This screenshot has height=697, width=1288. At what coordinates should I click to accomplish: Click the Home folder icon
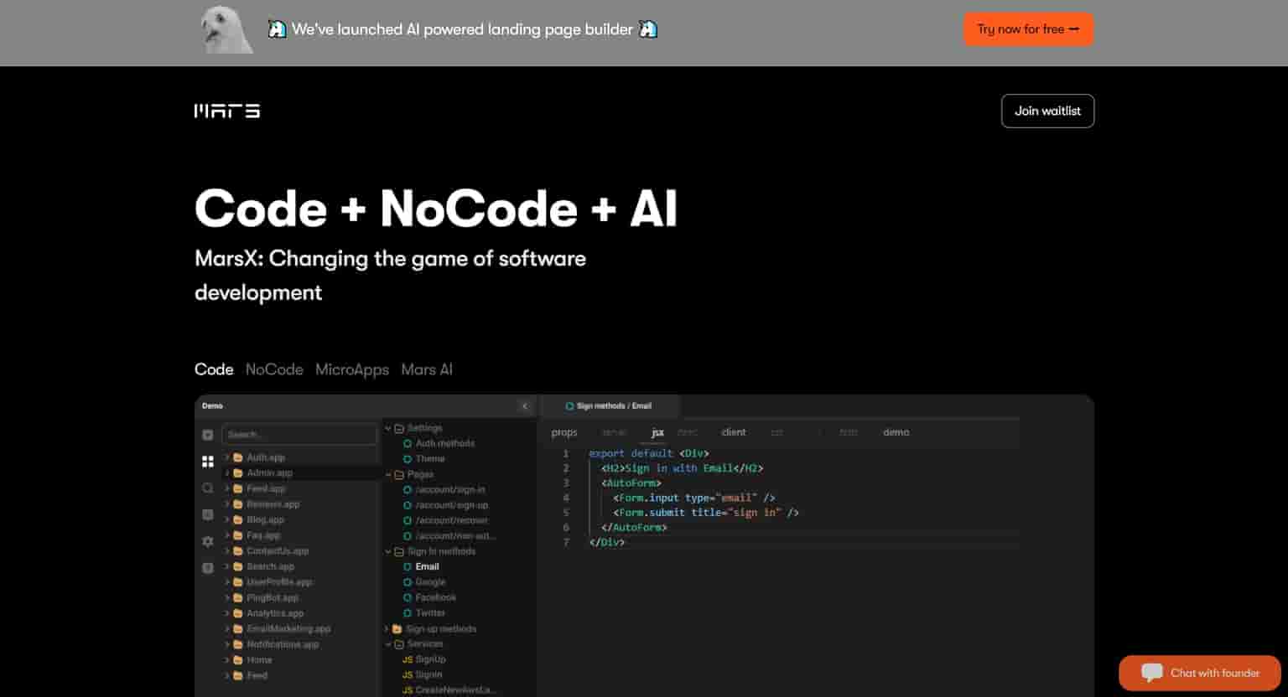(x=238, y=660)
